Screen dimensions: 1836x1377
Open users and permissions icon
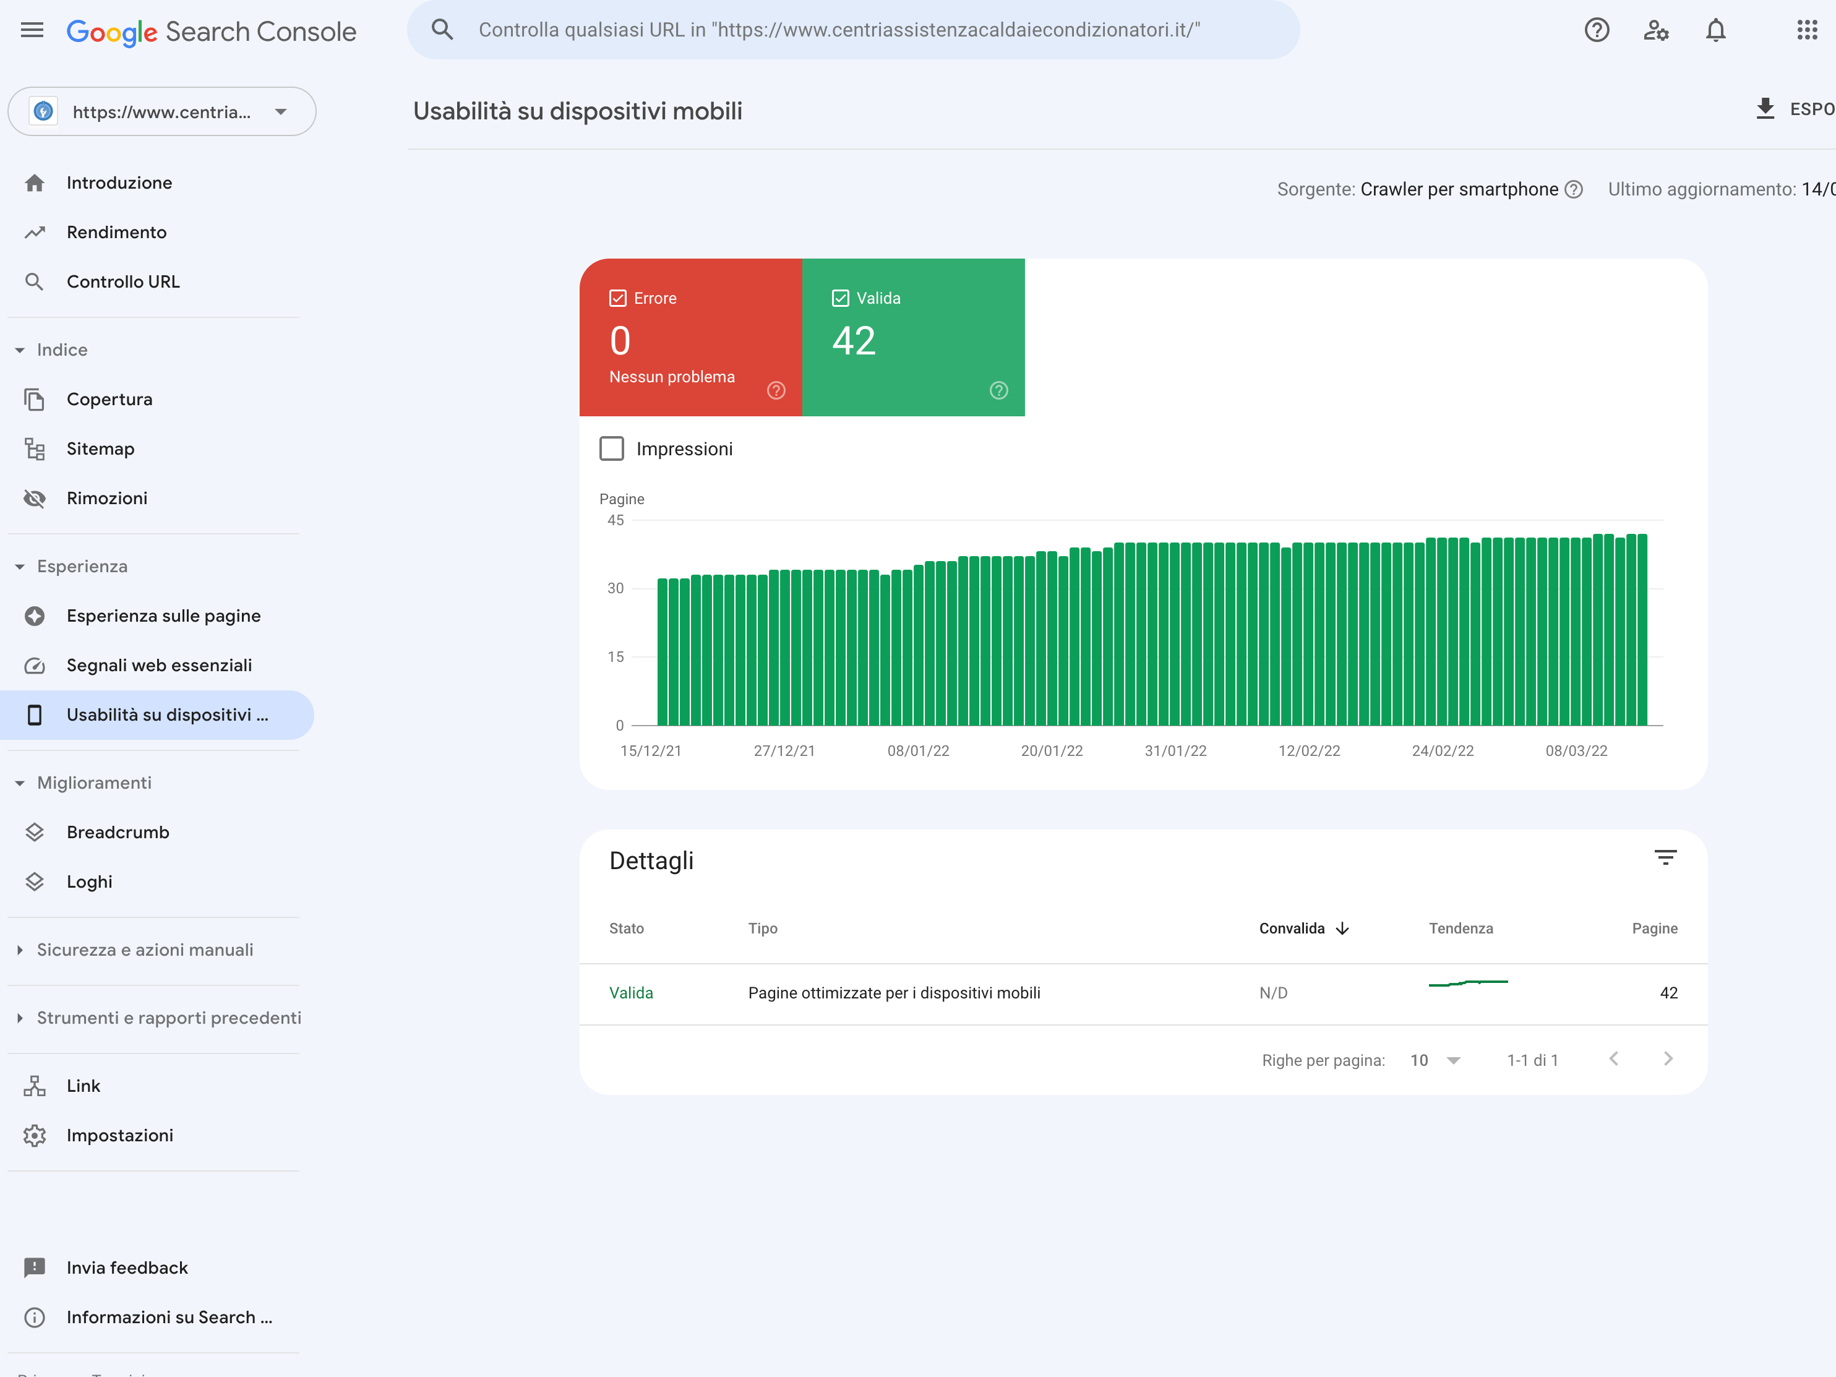(1656, 31)
